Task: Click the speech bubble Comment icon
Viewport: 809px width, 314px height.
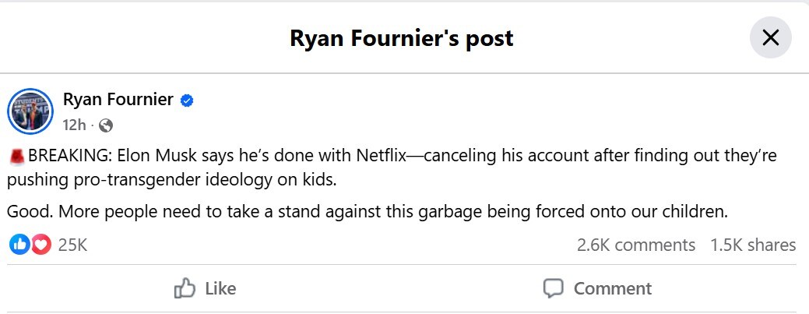Action: click(553, 288)
